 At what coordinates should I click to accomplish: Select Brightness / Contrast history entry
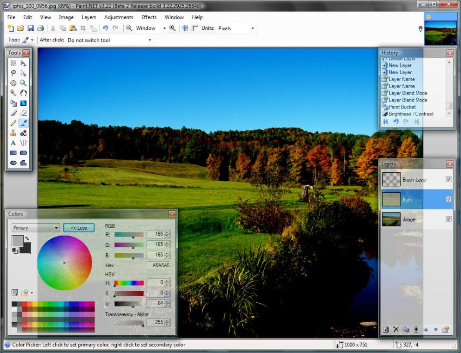pos(411,114)
